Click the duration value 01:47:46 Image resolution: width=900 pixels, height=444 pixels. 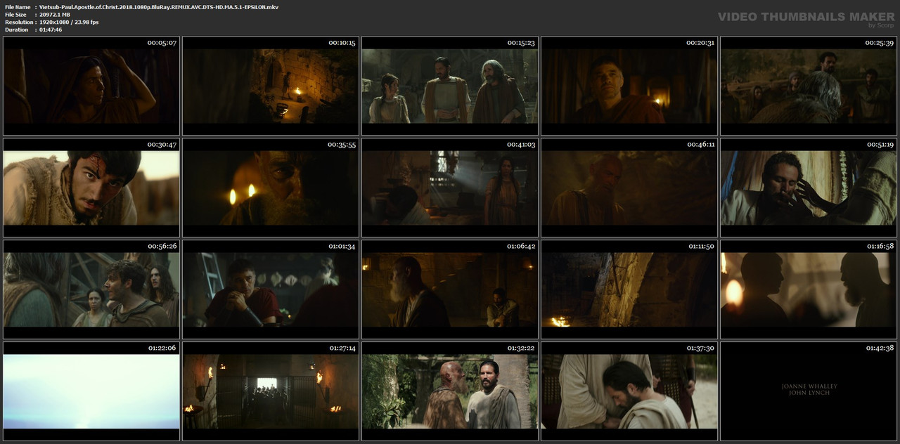51,30
